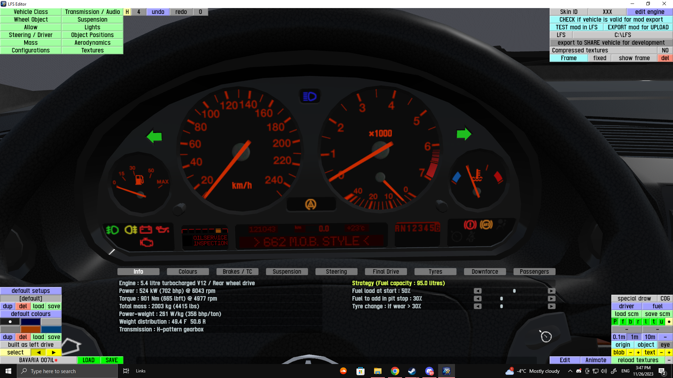Click the minus button right of text
Image resolution: width=673 pixels, height=378 pixels.
tap(661, 352)
